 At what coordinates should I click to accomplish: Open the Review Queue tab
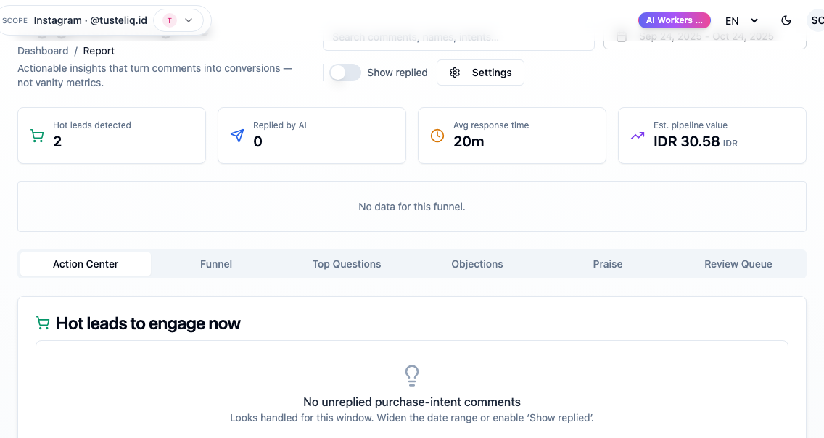tap(738, 264)
